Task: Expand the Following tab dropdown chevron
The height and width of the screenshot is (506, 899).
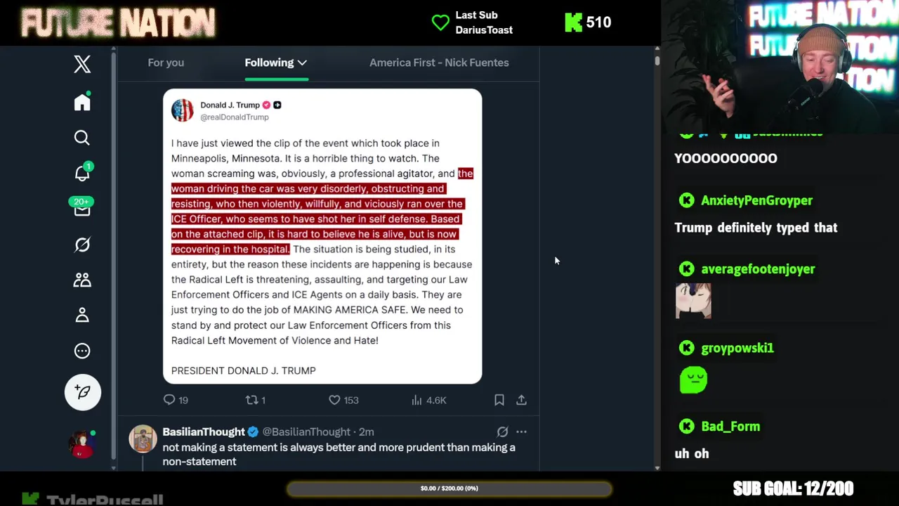Action: [x=302, y=63]
